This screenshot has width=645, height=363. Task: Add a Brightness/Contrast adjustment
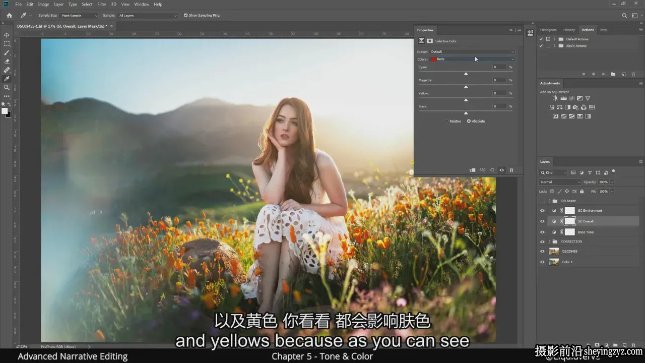pyautogui.click(x=555, y=98)
